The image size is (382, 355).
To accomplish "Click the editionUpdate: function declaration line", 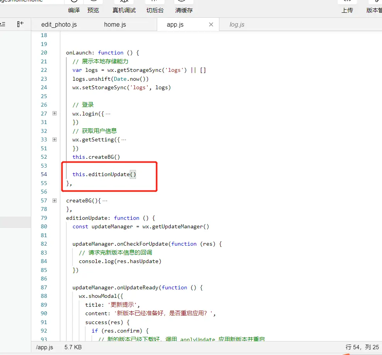I will coord(110,218).
